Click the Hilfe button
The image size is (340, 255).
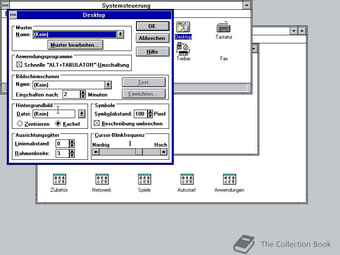[153, 52]
